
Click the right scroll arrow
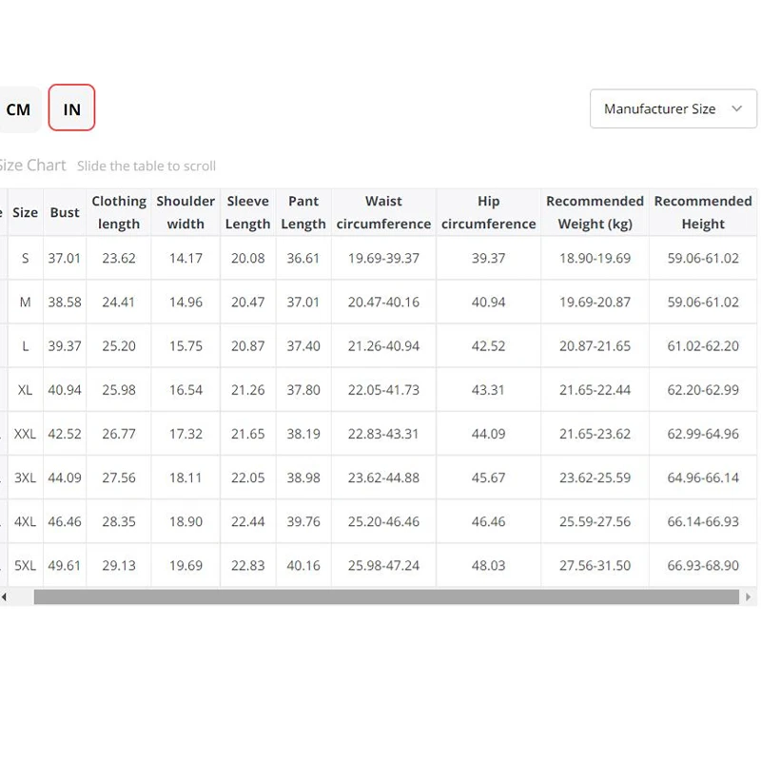pos(749,597)
